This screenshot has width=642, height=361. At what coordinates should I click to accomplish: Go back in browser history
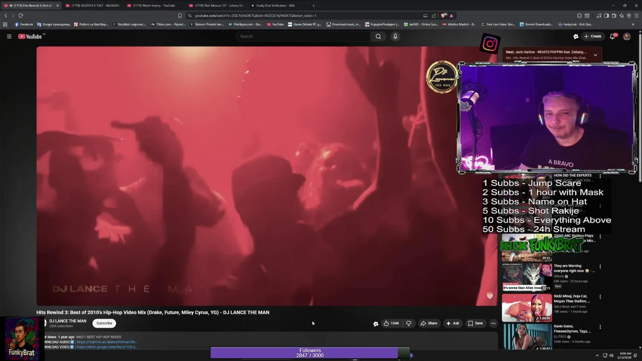6,16
